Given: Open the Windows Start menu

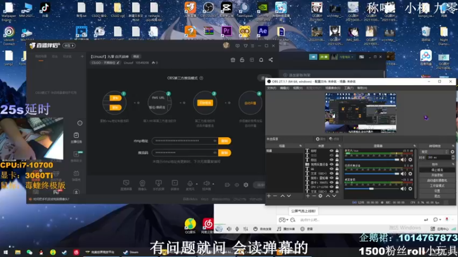Looking at the screenshot, I should point(6,252).
